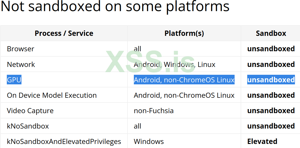Click the "Sandbox" column header
Screen dimensions: 300x148
coord(271,33)
